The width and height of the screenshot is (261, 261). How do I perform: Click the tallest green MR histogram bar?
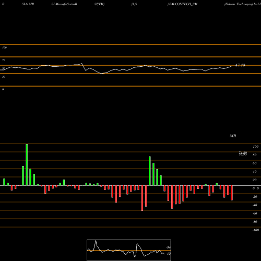27,164
